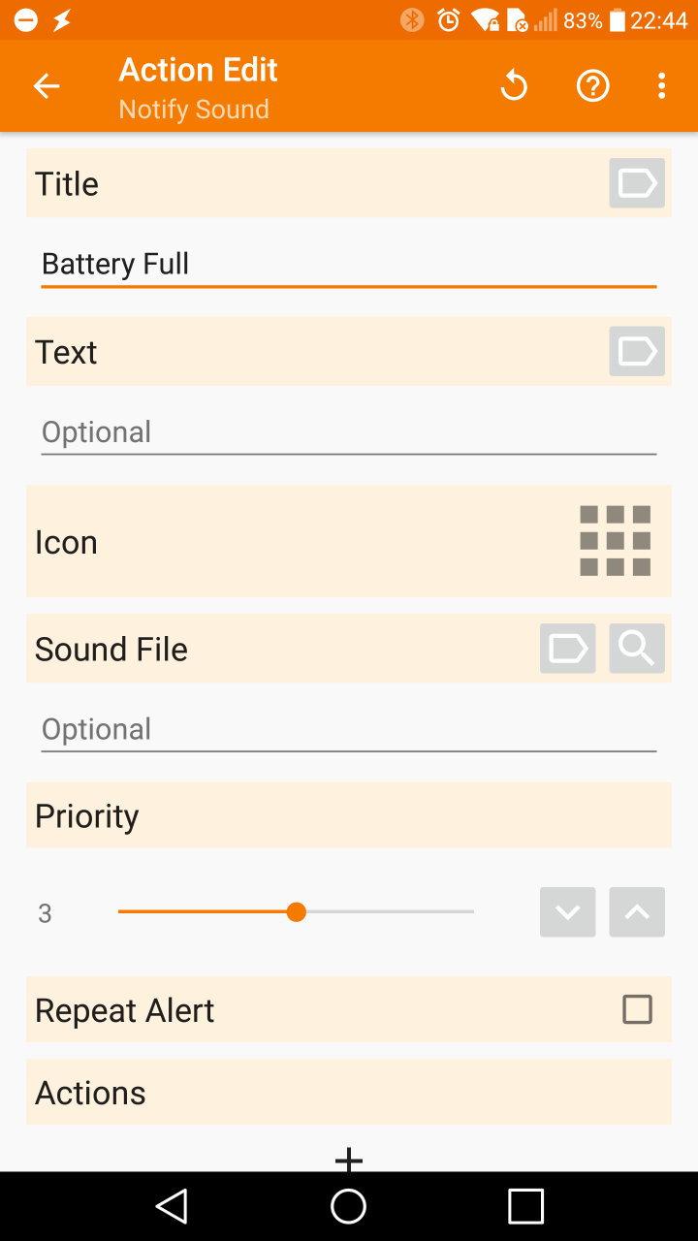Open the three-dot overflow menu
Screen dimensions: 698x1241
tap(661, 86)
